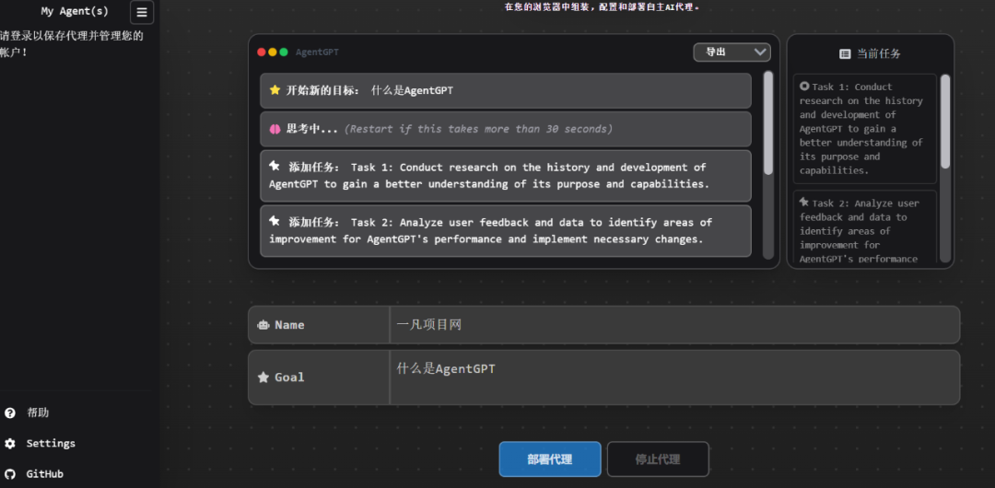Select Task 1 card in 当前任务 panel
The image size is (995, 488).
pyautogui.click(x=864, y=129)
